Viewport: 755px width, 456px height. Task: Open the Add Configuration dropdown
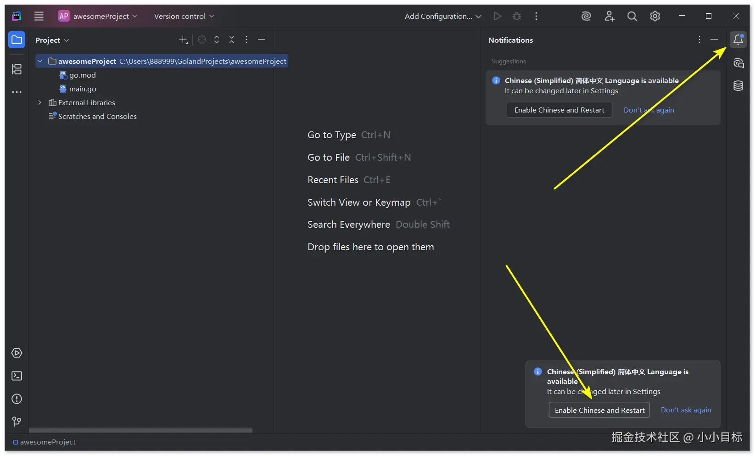pos(443,16)
